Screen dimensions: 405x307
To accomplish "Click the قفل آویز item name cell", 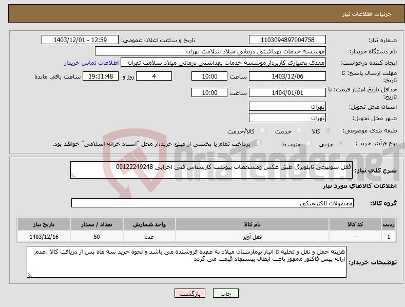I will 253,237.
